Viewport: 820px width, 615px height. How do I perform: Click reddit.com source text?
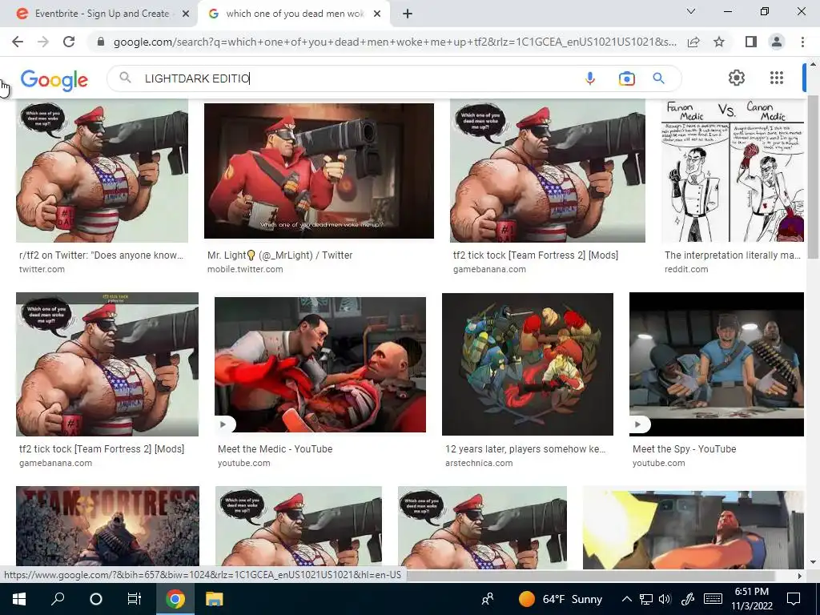686,269
